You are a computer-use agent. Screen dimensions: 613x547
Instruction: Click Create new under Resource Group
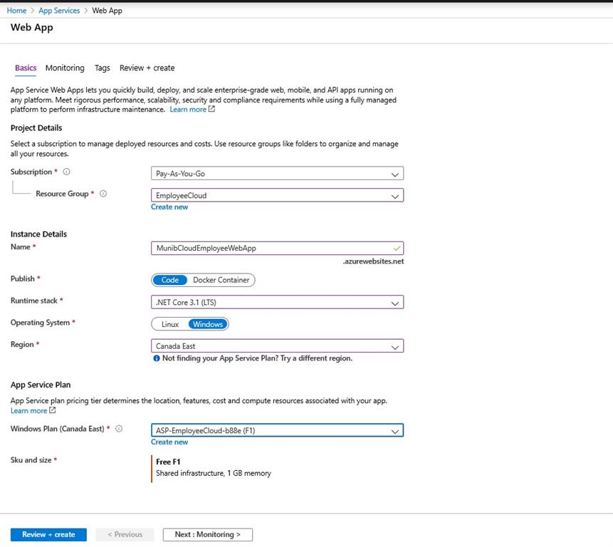[x=169, y=207]
